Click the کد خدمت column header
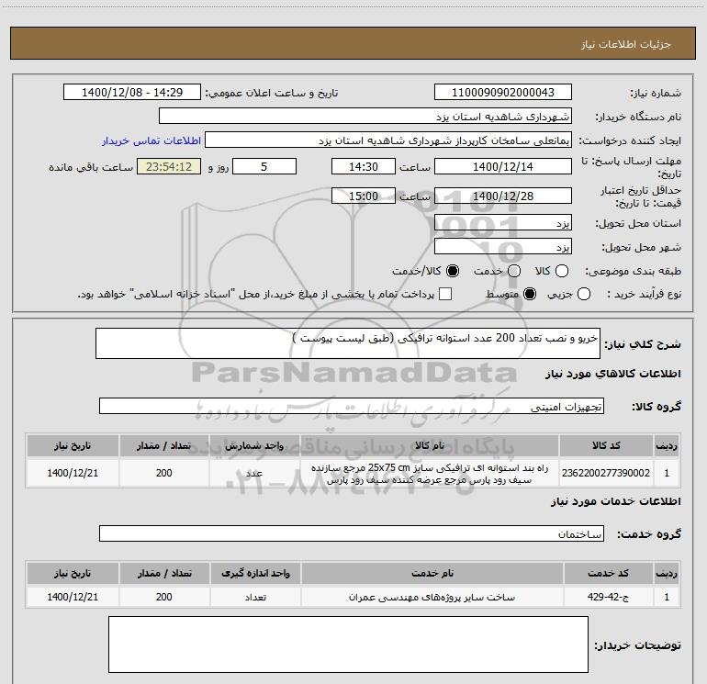The width and height of the screenshot is (707, 684). [x=608, y=574]
